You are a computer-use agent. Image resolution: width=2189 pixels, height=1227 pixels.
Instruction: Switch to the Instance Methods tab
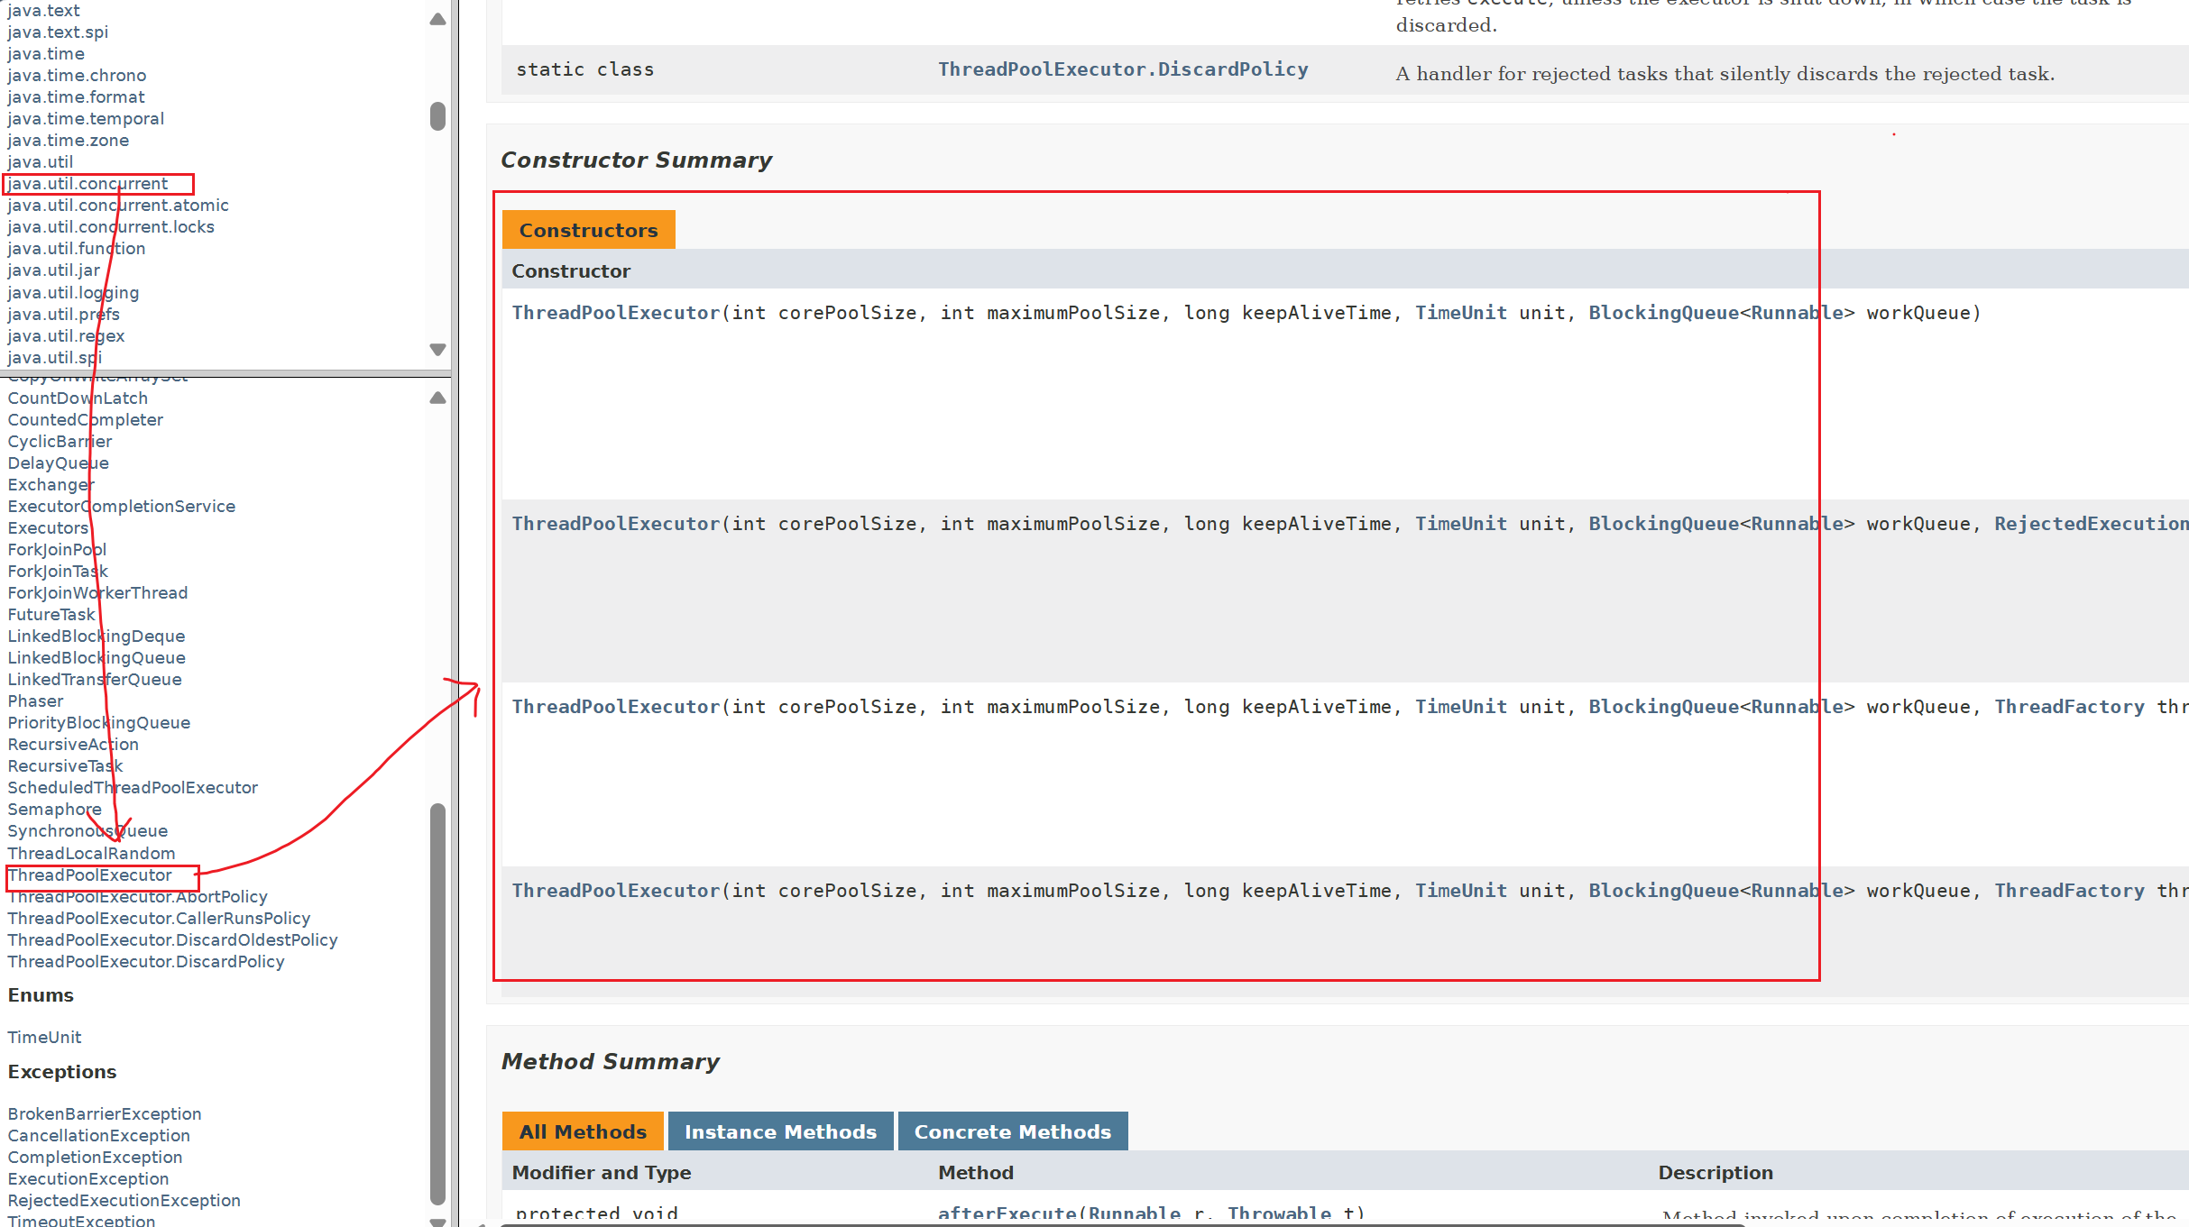coord(780,1131)
